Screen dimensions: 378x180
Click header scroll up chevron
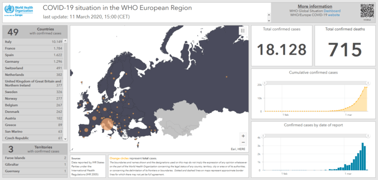click(x=269, y=15)
